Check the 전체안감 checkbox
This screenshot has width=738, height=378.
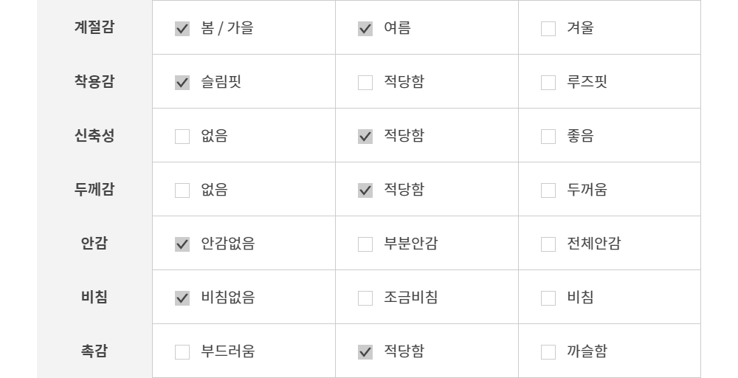click(x=548, y=244)
